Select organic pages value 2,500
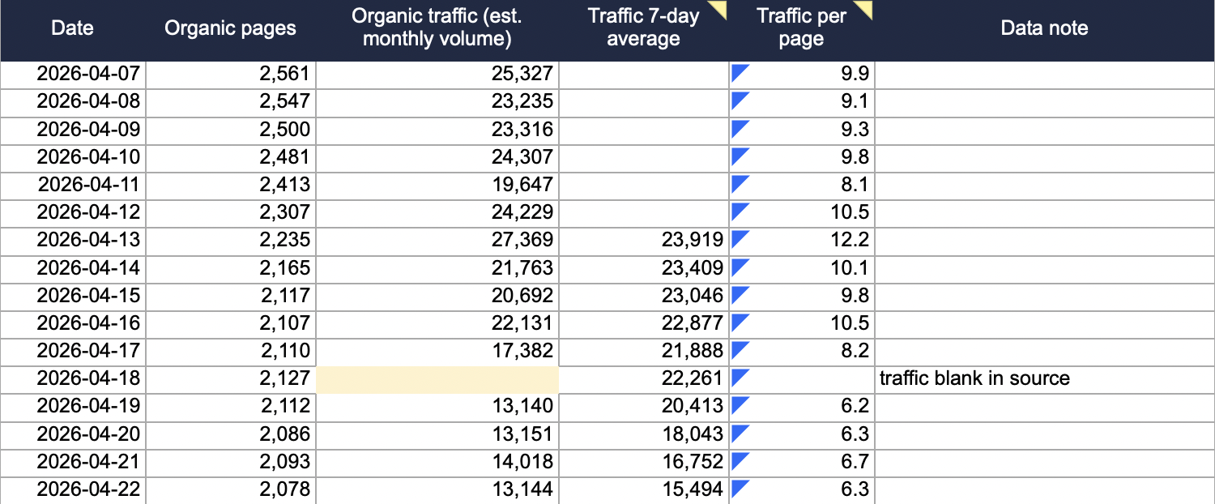This screenshot has height=504, width=1215. click(230, 130)
